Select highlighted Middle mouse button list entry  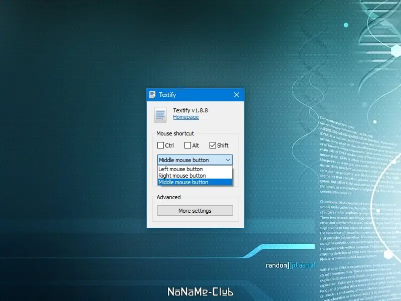[x=195, y=182]
